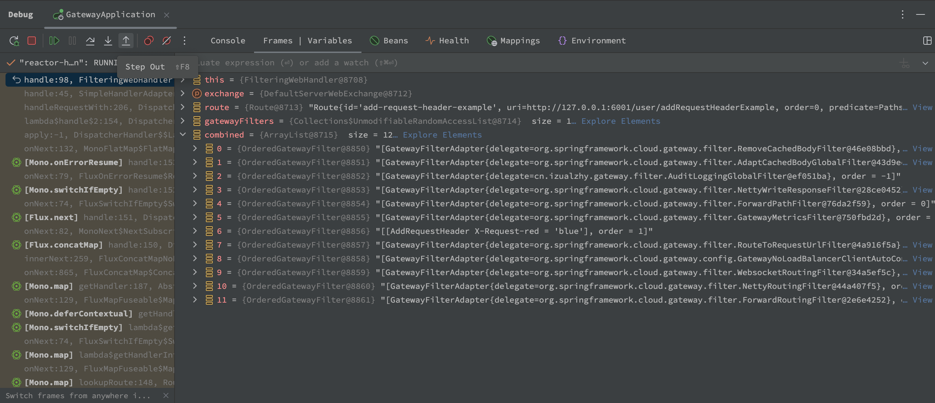The height and width of the screenshot is (403, 935).
Task: Open the debug window options kebab menu
Action: [902, 14]
